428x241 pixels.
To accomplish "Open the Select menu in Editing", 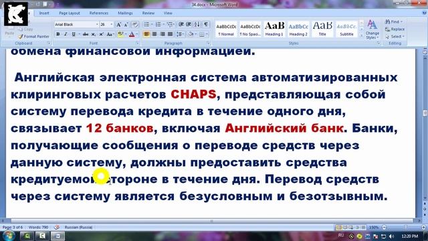I will click(395, 36).
